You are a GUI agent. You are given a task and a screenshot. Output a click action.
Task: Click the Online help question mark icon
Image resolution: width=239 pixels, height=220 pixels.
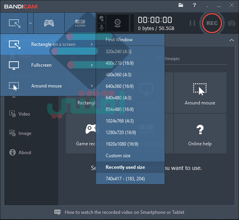pyautogui.click(x=200, y=129)
